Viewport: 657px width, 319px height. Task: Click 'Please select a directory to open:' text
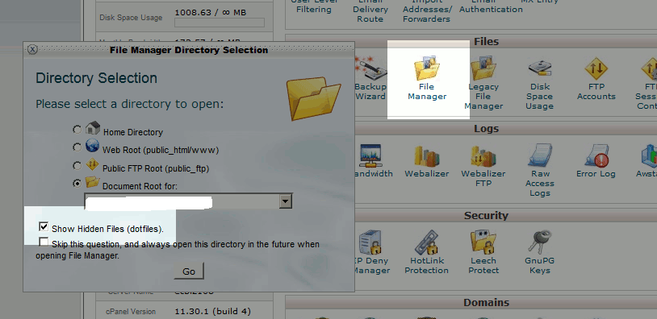pyautogui.click(x=129, y=104)
